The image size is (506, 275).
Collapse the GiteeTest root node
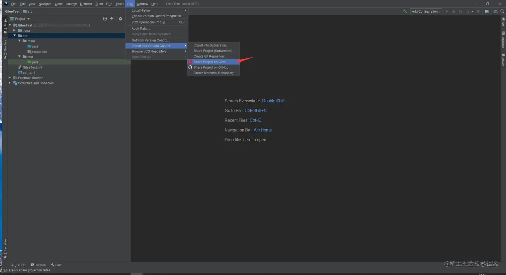(x=10, y=25)
